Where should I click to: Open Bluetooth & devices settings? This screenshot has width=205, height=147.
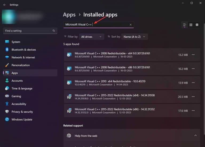(23, 50)
